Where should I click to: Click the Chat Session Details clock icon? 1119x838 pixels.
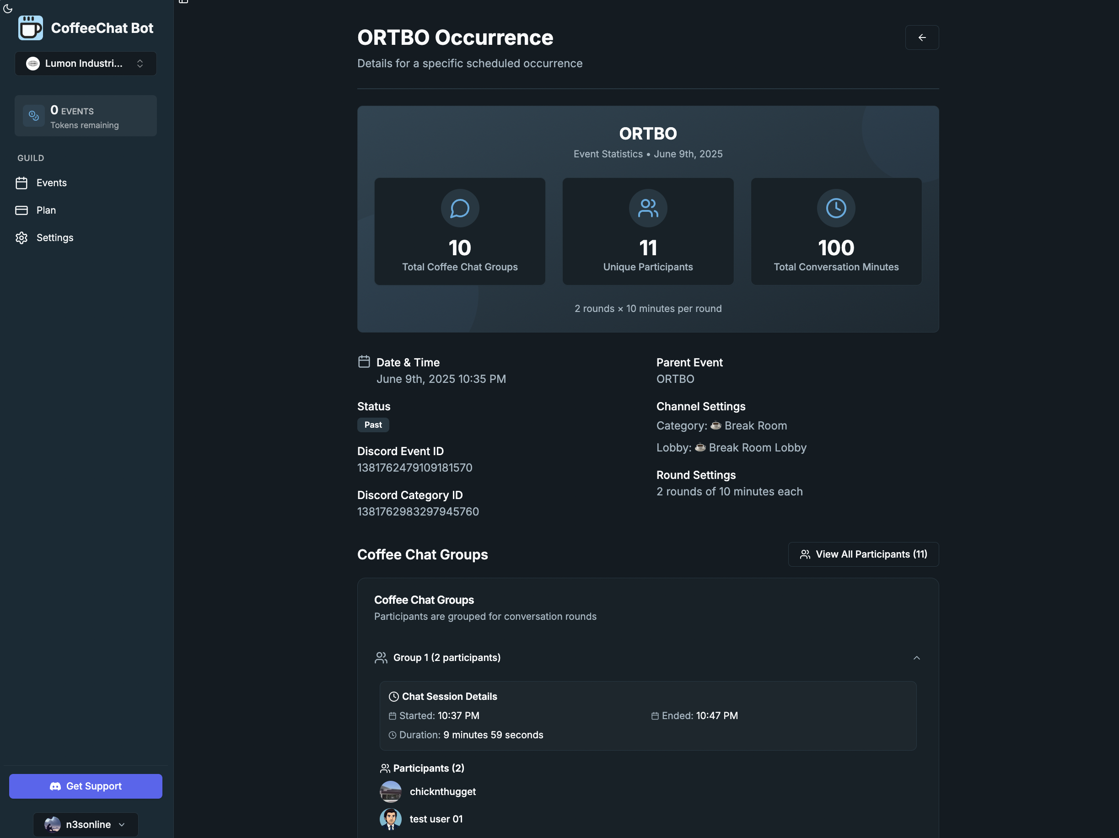tap(393, 696)
